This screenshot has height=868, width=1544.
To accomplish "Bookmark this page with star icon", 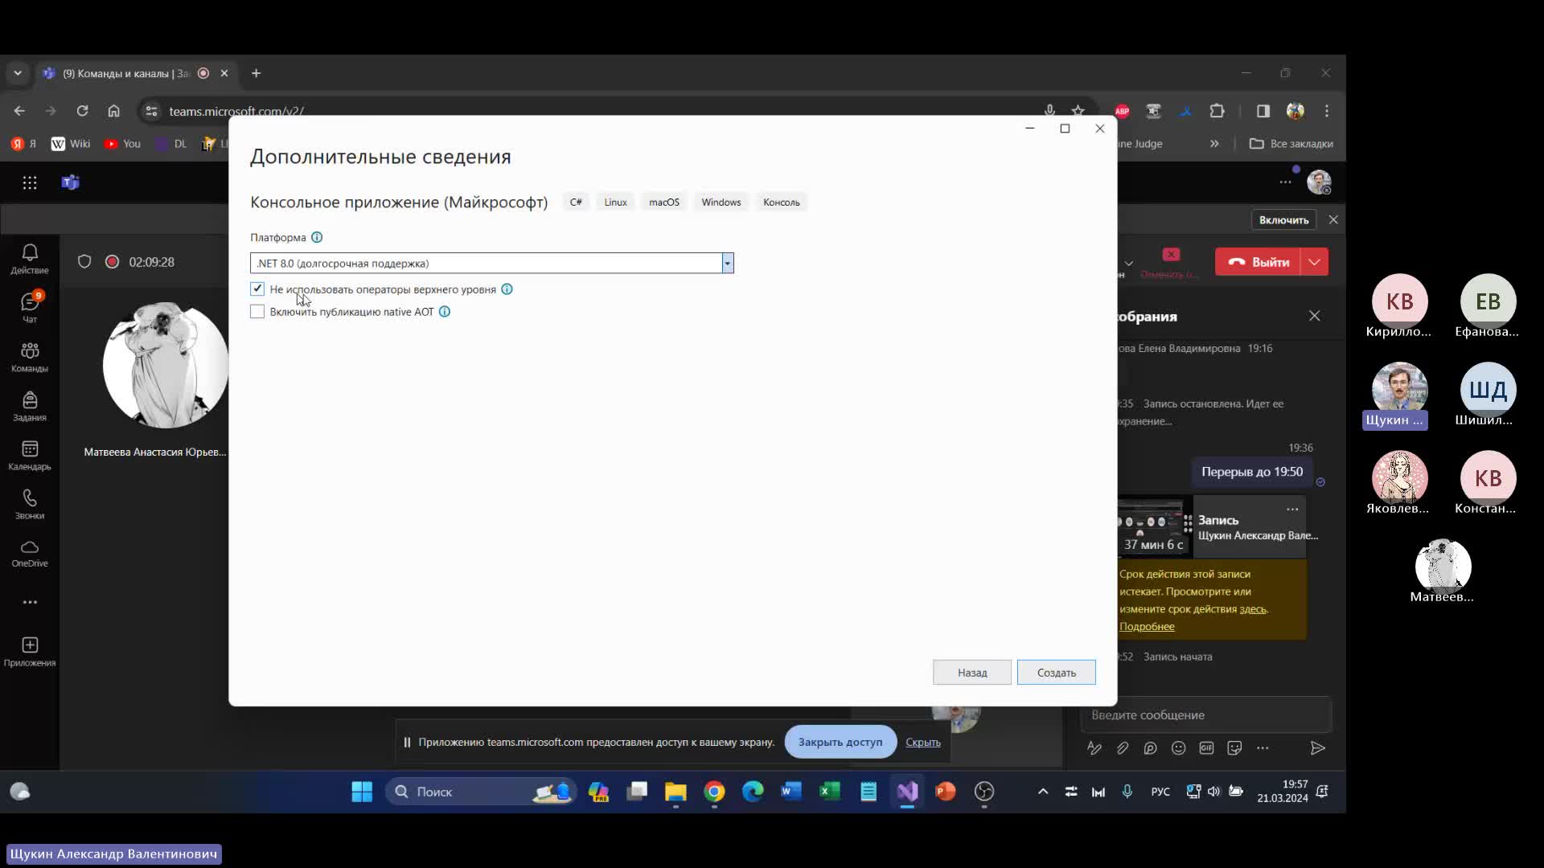I will [1078, 111].
